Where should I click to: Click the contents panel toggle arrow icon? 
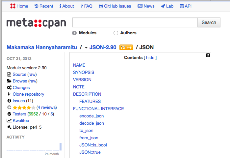coord(208,55)
